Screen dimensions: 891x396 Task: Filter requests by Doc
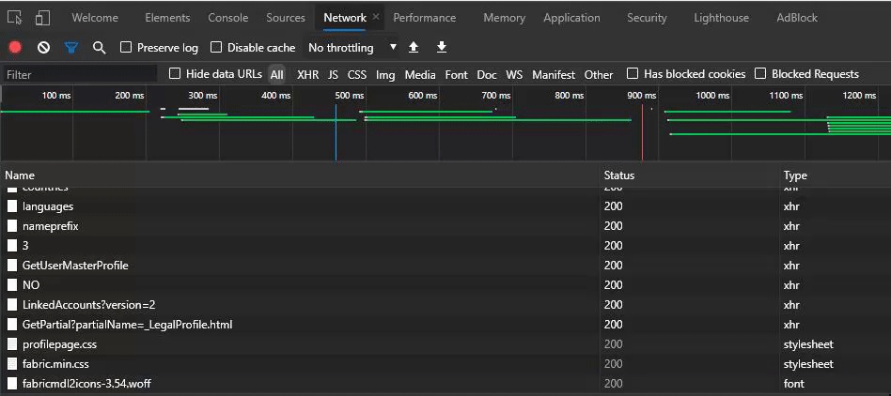tap(487, 74)
